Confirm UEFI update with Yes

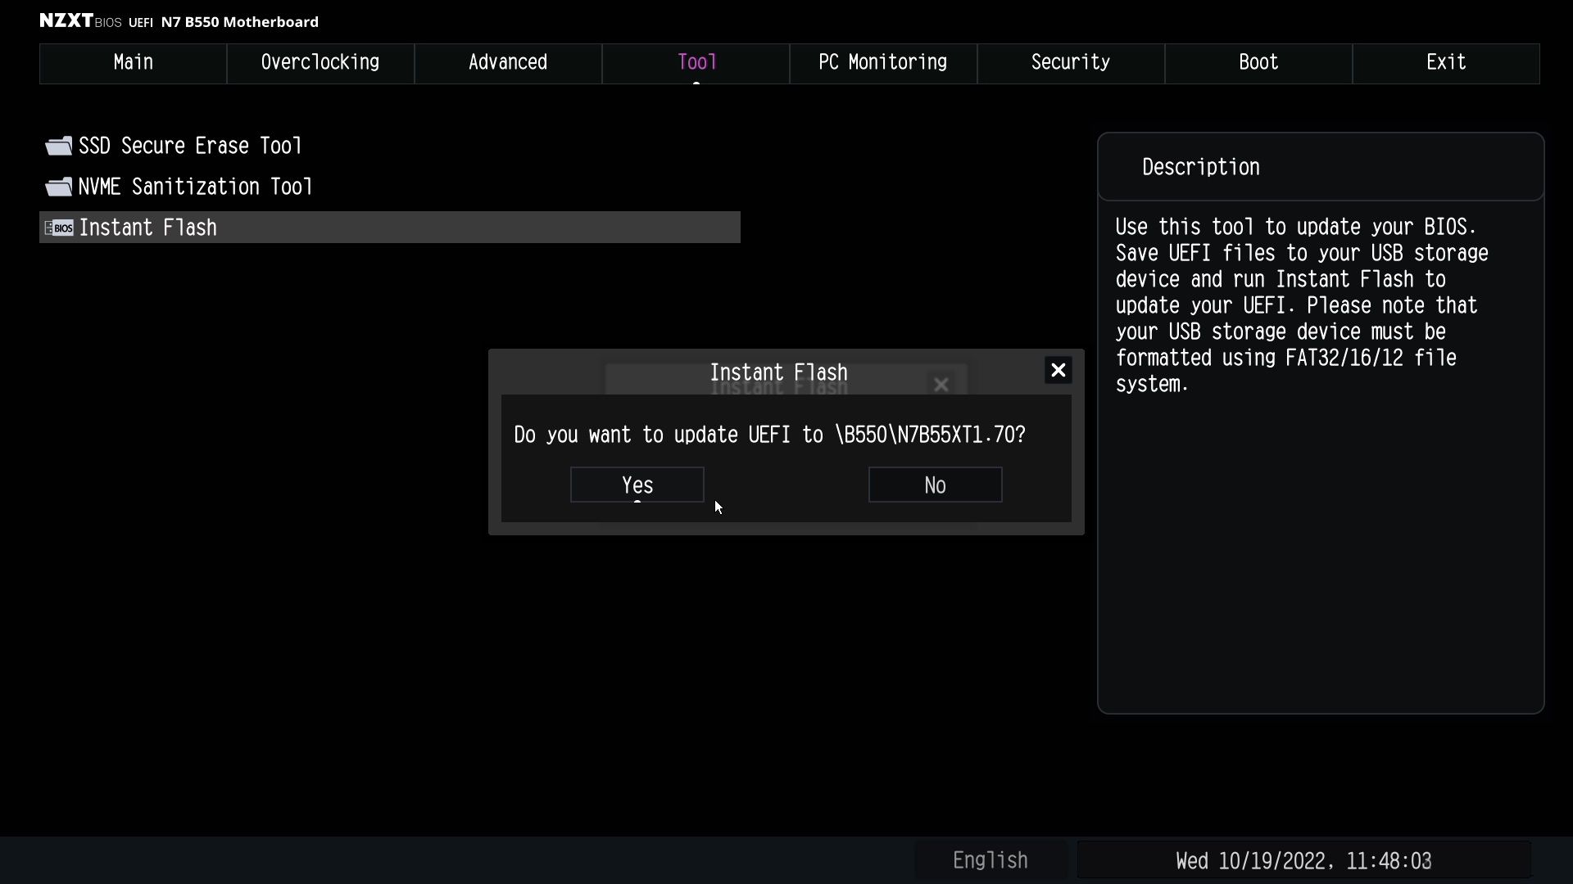(637, 485)
